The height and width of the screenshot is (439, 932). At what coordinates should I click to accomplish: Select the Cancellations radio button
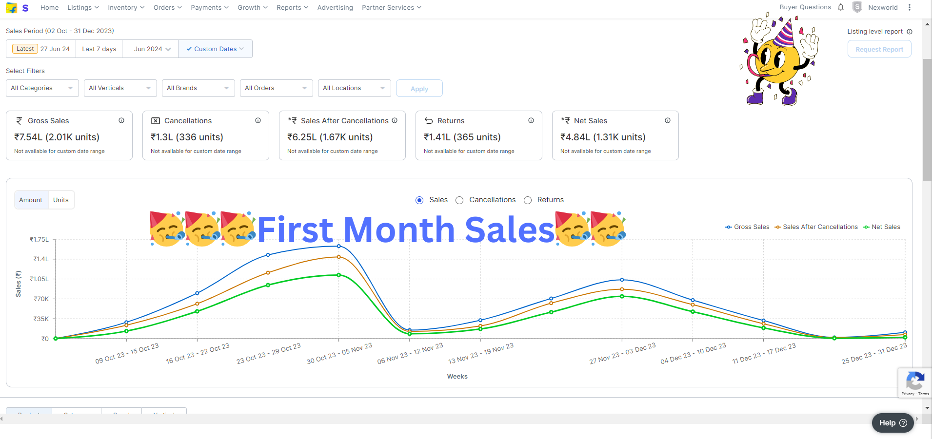(459, 200)
